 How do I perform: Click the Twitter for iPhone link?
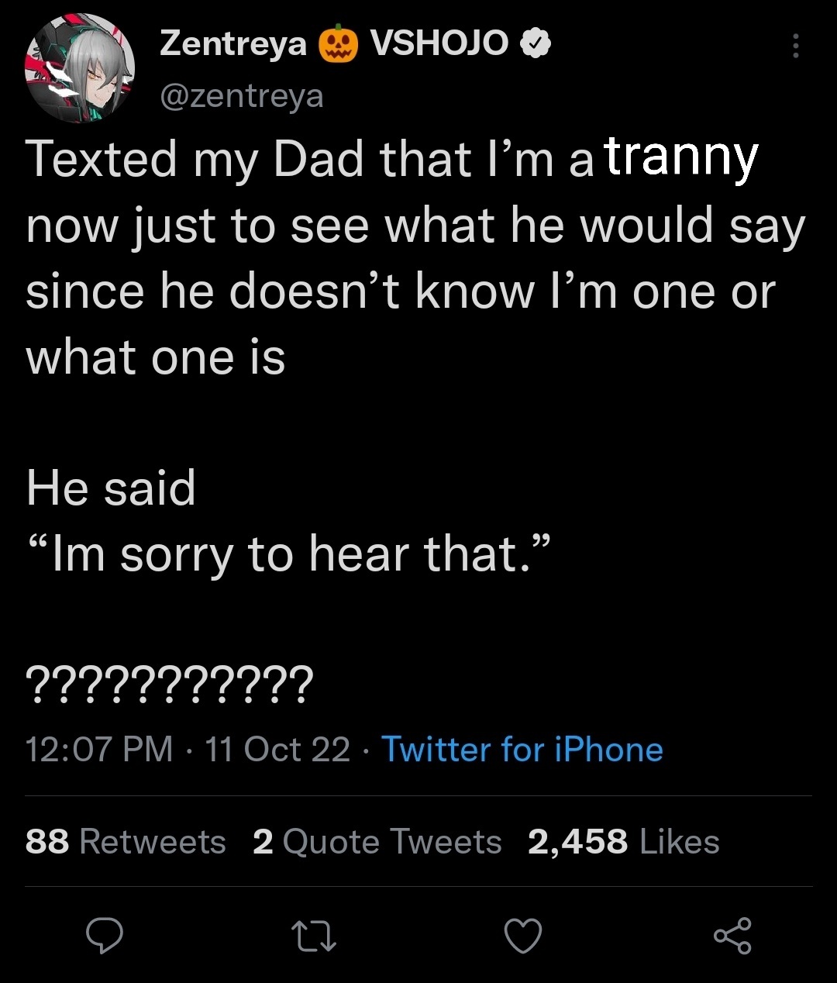(522, 750)
